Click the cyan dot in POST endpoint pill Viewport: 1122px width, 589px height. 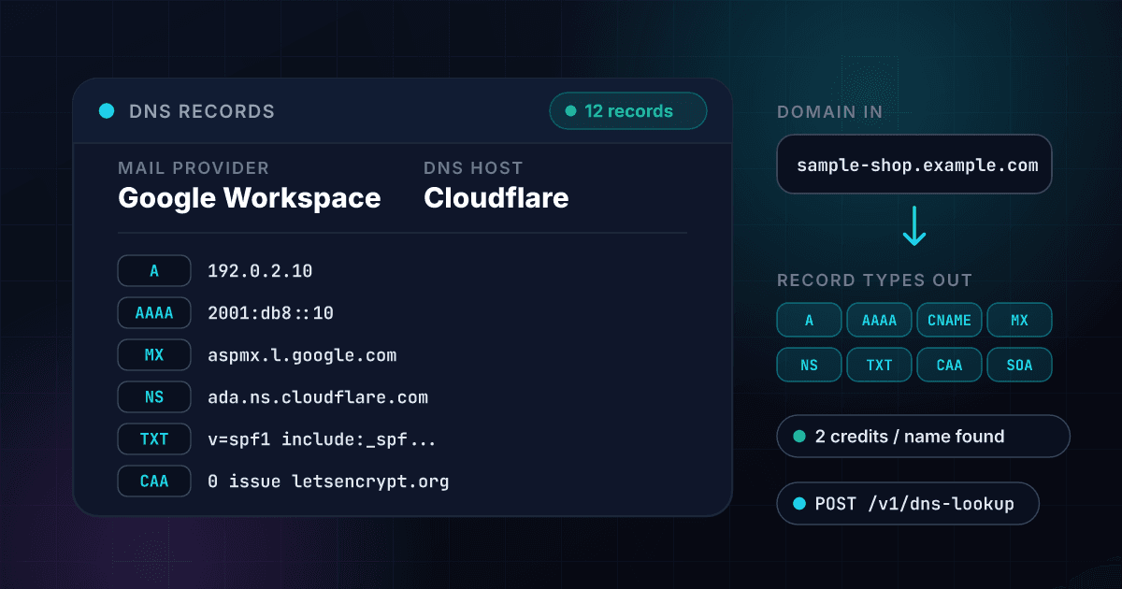(799, 504)
